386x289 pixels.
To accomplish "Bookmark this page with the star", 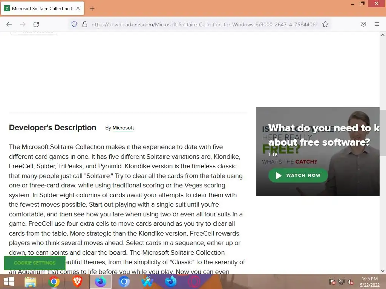I will coord(325,24).
